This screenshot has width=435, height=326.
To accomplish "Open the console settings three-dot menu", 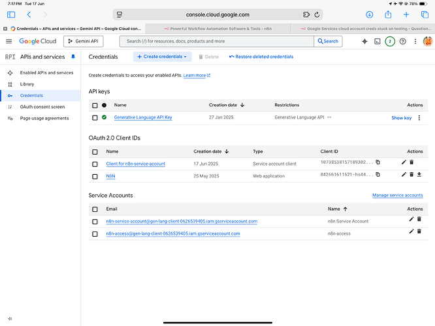I will [x=415, y=41].
